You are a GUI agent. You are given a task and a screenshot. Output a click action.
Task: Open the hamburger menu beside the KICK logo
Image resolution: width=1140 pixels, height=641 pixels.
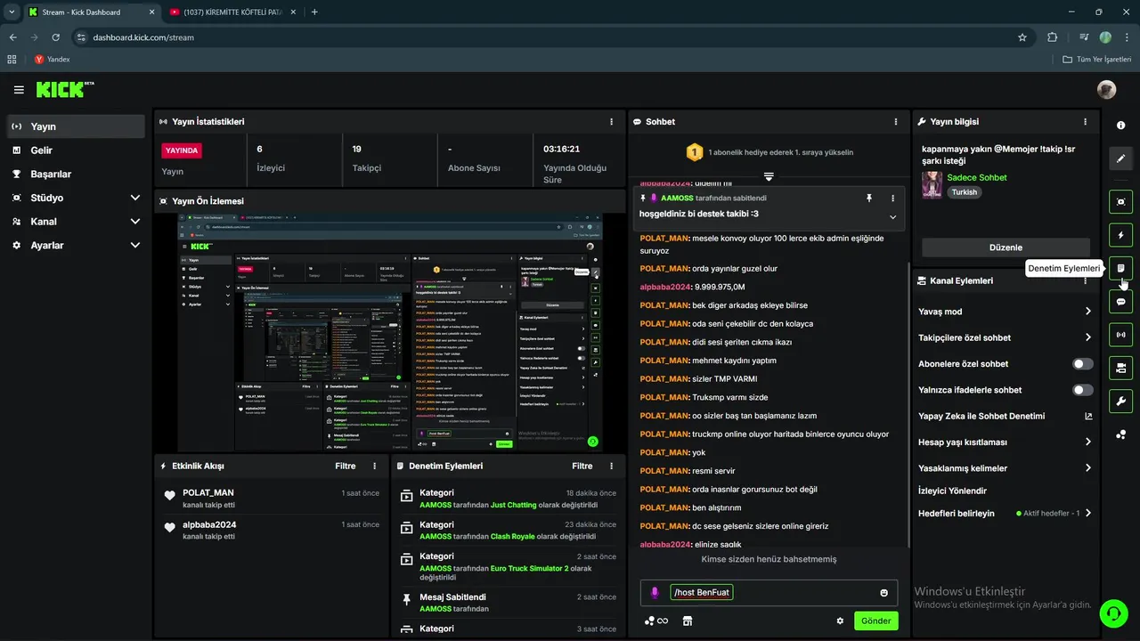(19, 90)
